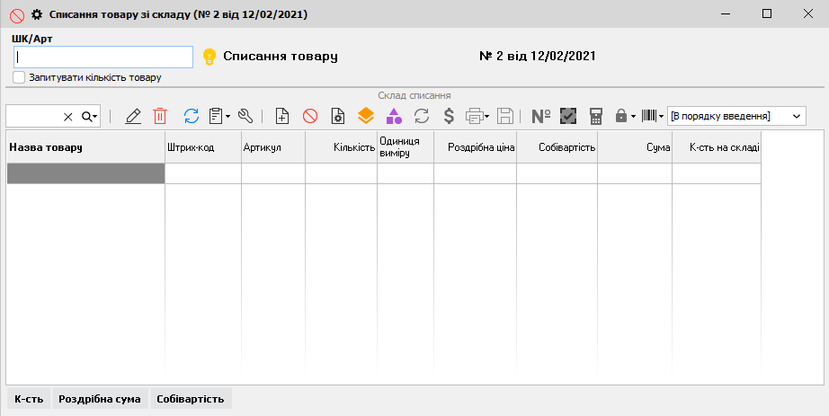Click the blue refresh arrows icon
The image size is (829, 416).
pos(191,116)
